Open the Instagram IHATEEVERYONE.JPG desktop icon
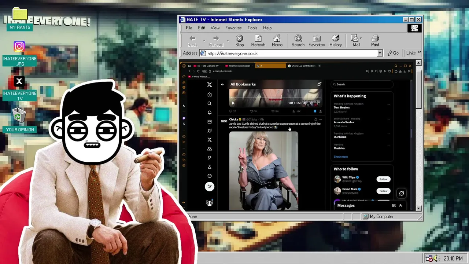This screenshot has height=264, width=469. click(x=19, y=54)
